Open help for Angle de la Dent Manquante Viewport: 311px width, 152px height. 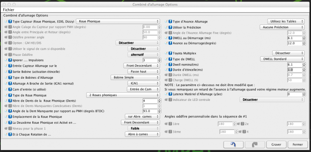pyautogui.click(x=10, y=111)
